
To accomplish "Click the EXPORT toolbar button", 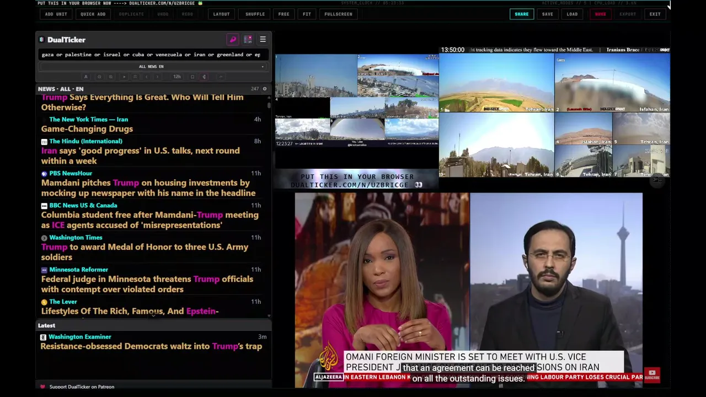I will 628,14.
